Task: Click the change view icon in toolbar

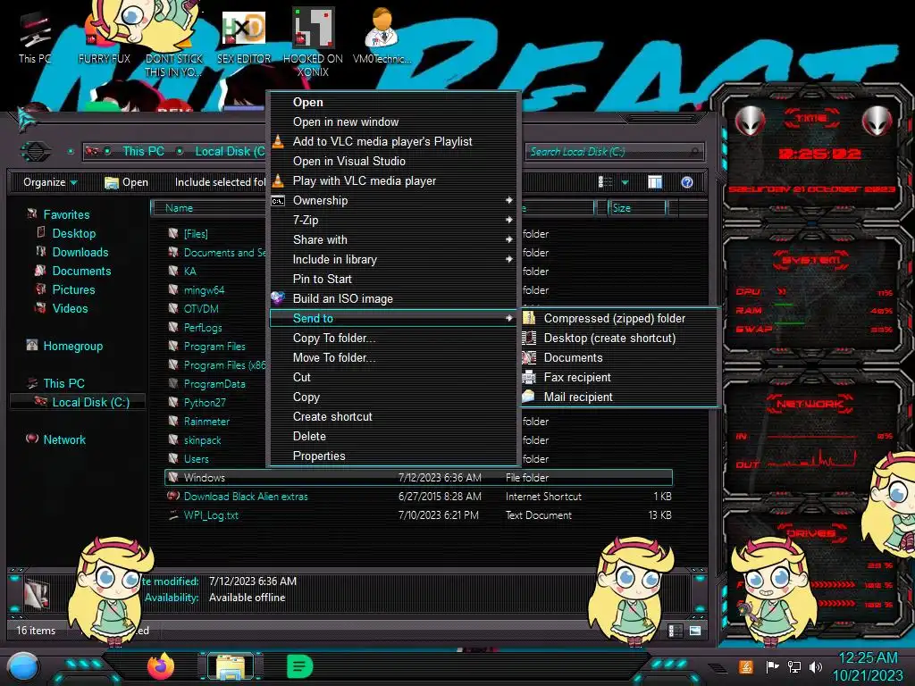Action: tap(605, 182)
